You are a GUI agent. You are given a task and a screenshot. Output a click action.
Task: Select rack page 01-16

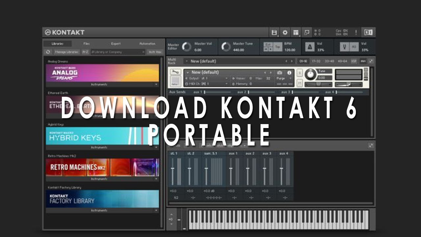[x=303, y=61]
